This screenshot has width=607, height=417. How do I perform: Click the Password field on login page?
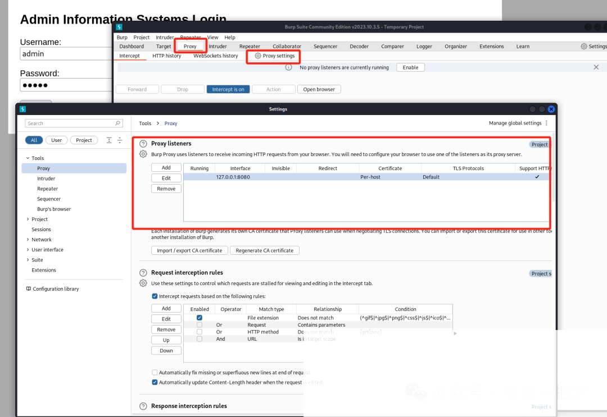(x=66, y=85)
